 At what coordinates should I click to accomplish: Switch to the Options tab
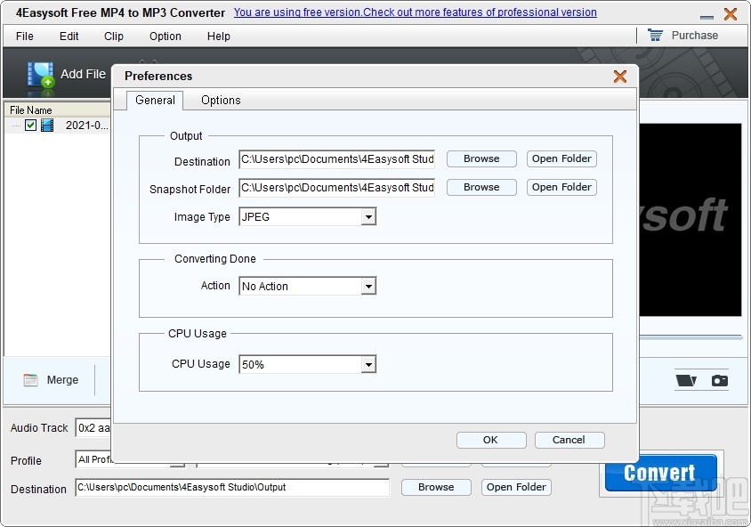pyautogui.click(x=220, y=100)
